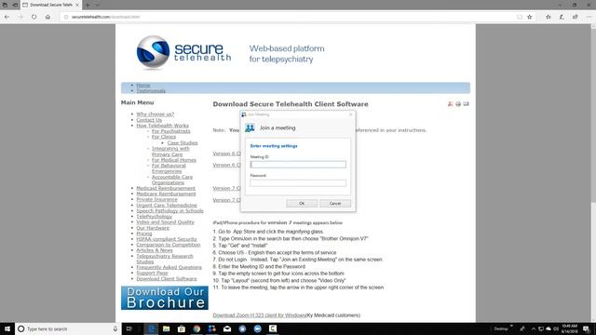This screenshot has height=335, width=596.
Task: Open the Private Insurance link
Action: pyautogui.click(x=156, y=199)
